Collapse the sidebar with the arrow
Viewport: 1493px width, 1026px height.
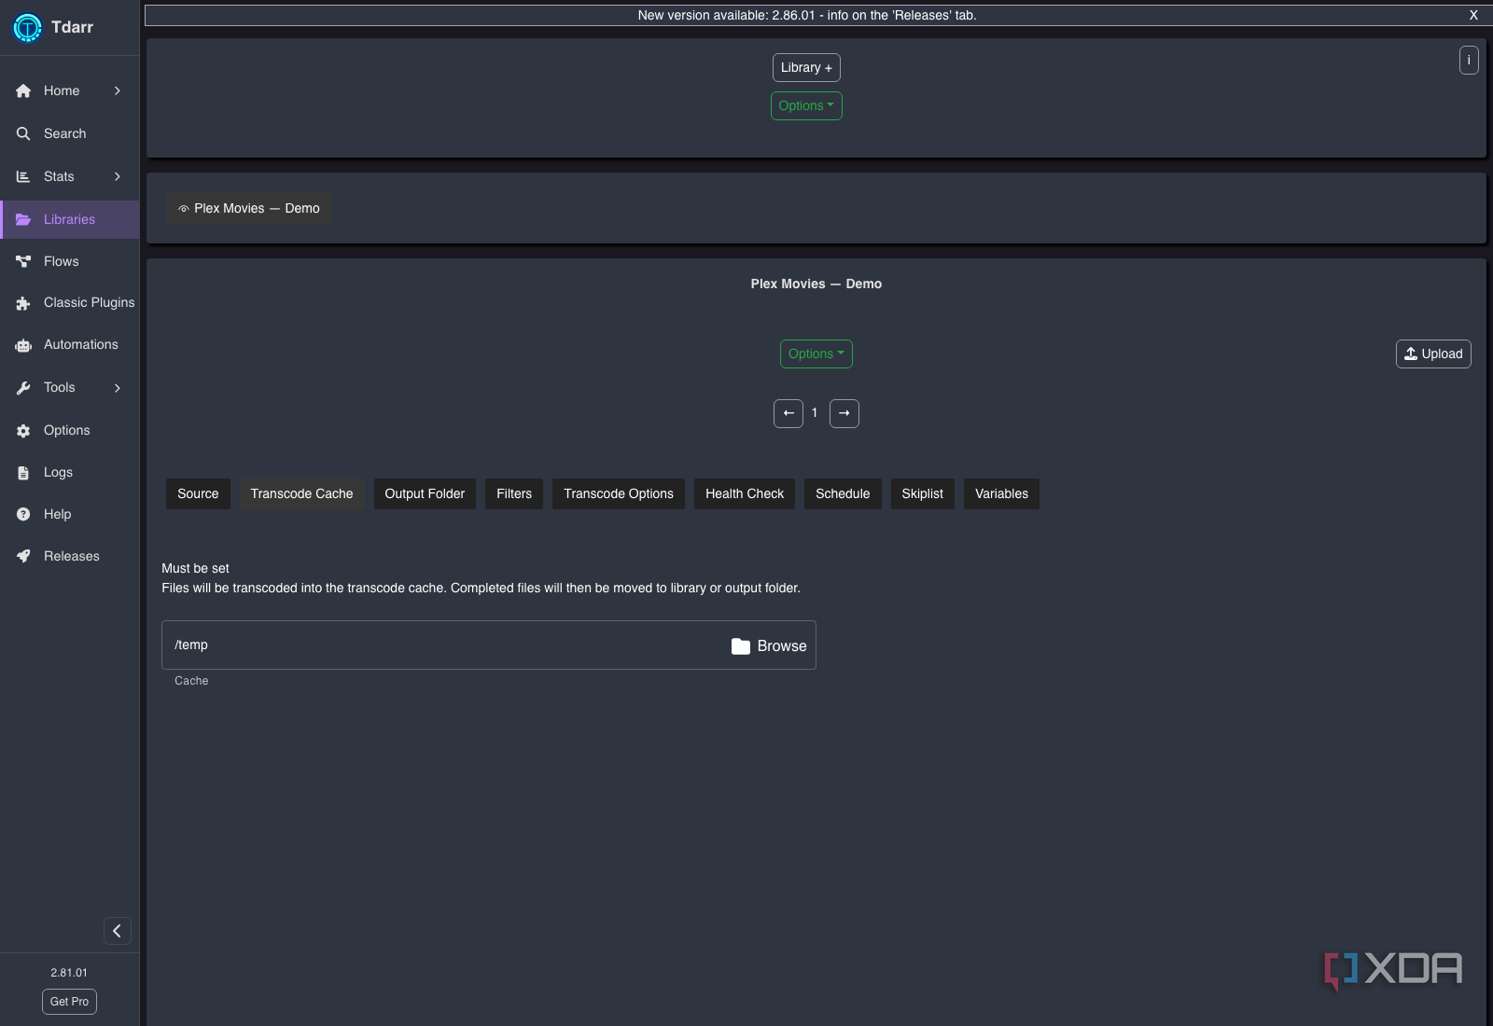coord(117,930)
